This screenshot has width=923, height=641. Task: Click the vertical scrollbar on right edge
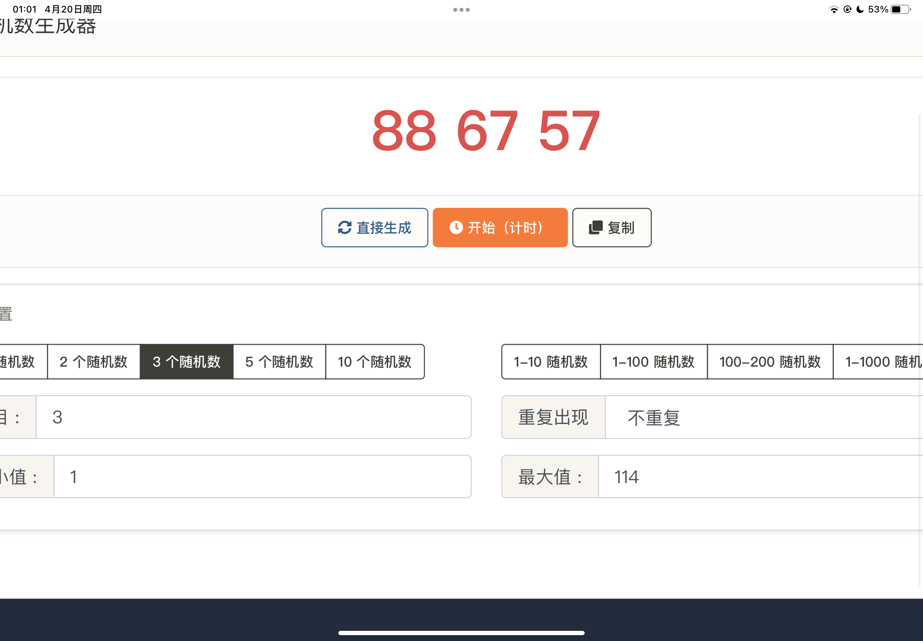pos(919,350)
